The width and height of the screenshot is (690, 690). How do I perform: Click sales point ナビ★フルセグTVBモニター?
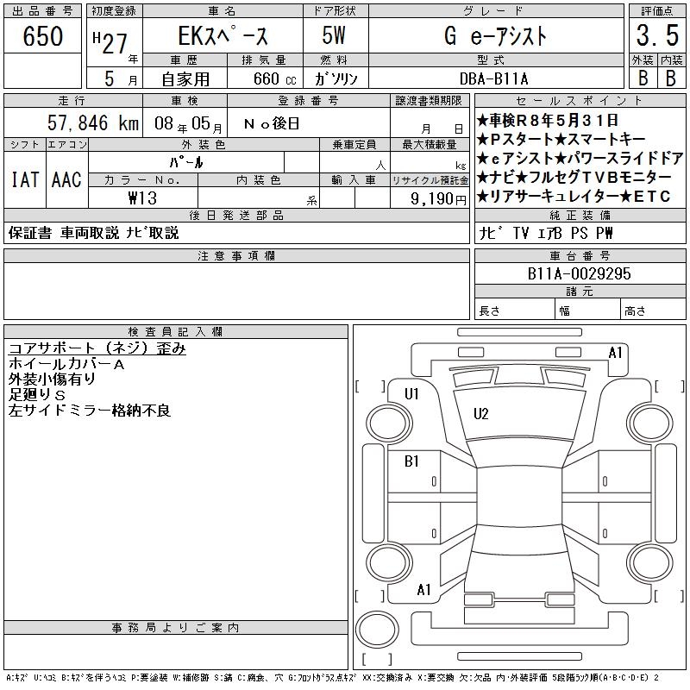[574, 177]
